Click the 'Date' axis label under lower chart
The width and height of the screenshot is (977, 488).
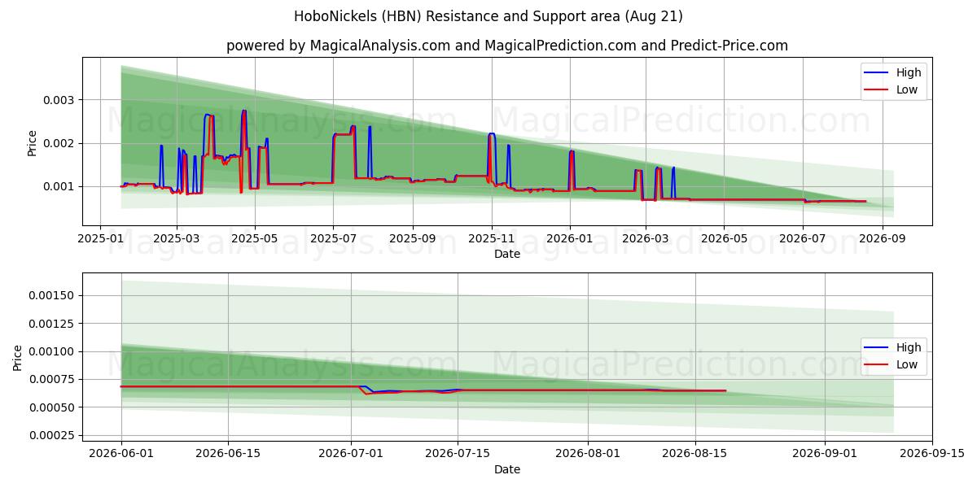tap(507, 469)
